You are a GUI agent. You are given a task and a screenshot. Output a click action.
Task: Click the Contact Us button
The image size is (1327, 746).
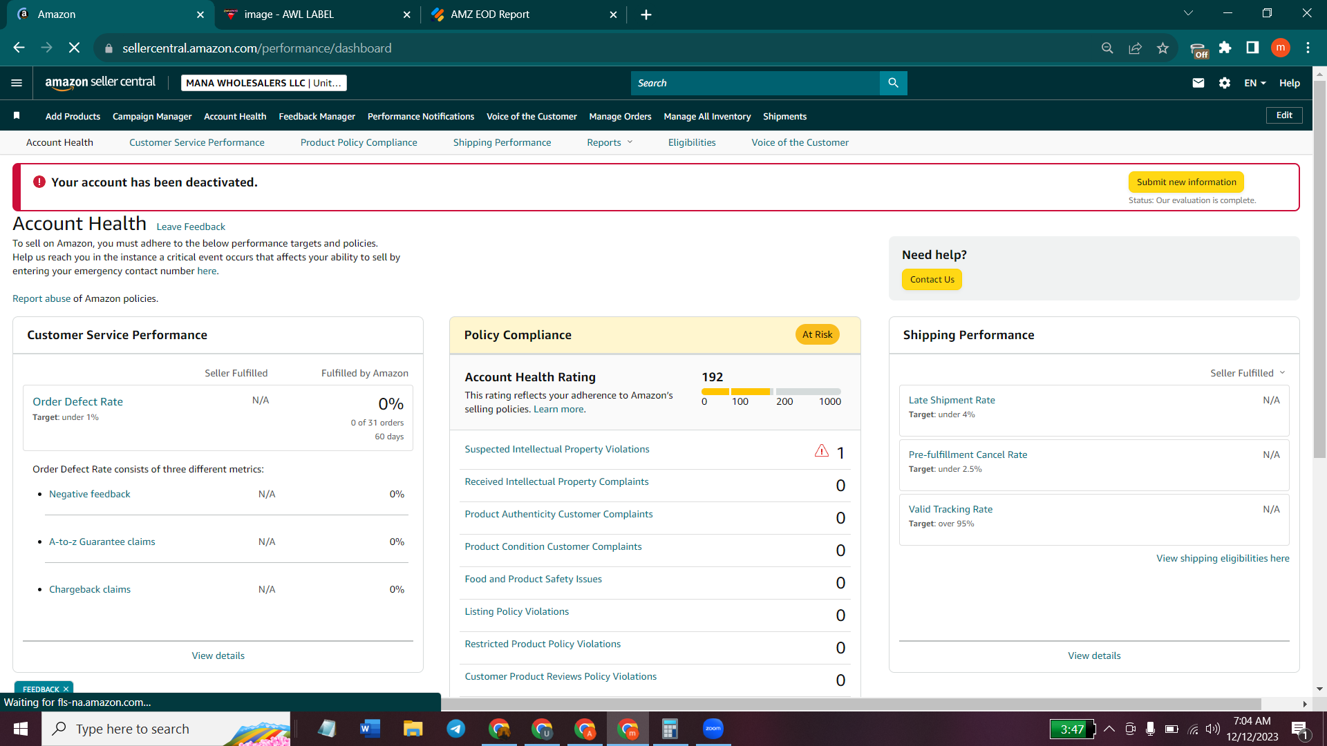932,279
